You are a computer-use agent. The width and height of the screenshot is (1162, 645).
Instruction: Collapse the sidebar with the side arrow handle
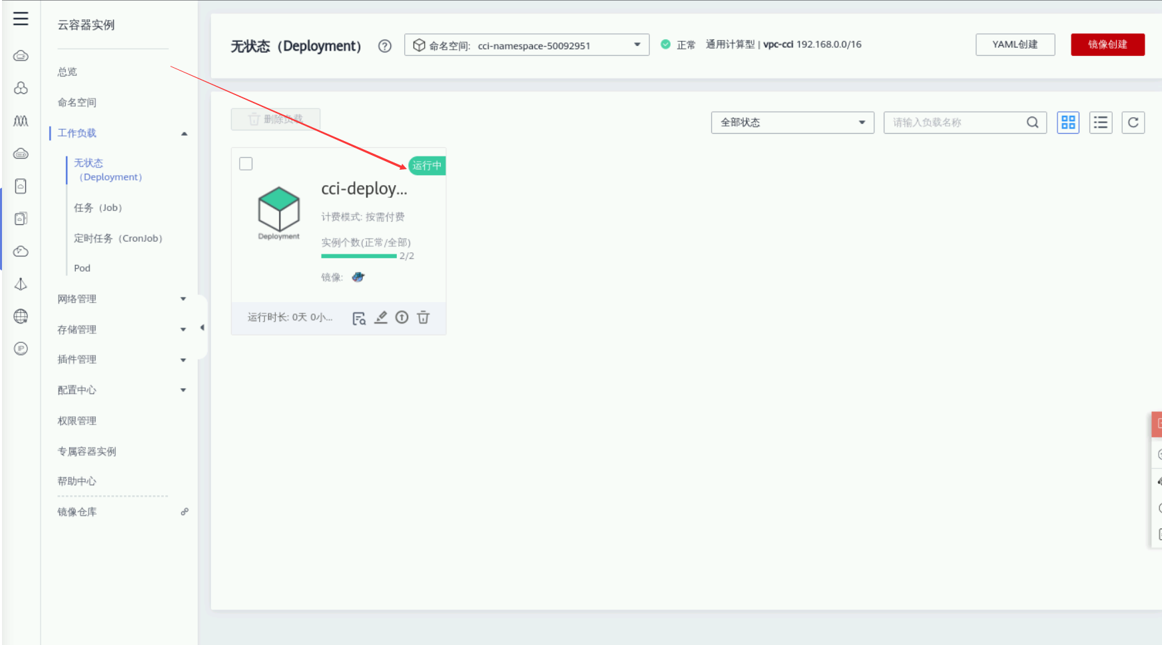pyautogui.click(x=202, y=327)
